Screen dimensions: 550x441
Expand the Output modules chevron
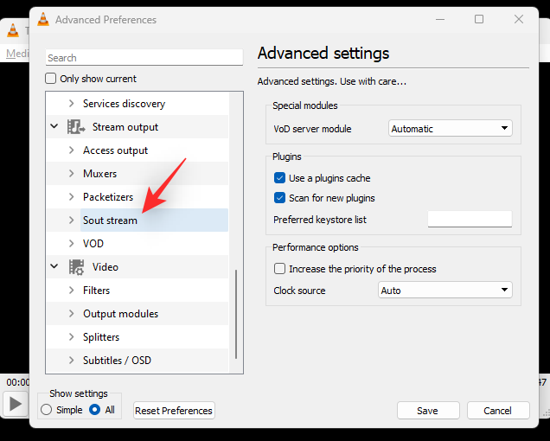pyautogui.click(x=72, y=313)
